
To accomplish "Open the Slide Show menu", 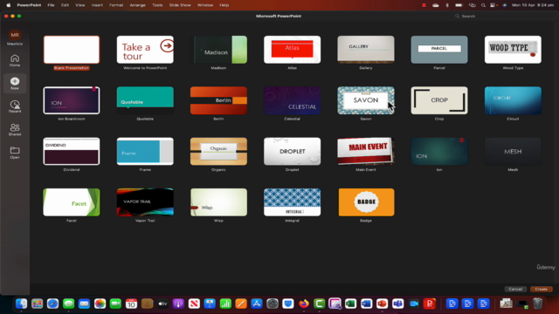I will click(x=180, y=5).
